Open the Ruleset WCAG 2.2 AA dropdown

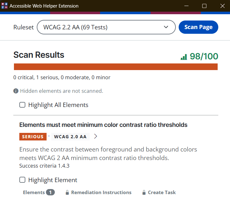point(106,27)
